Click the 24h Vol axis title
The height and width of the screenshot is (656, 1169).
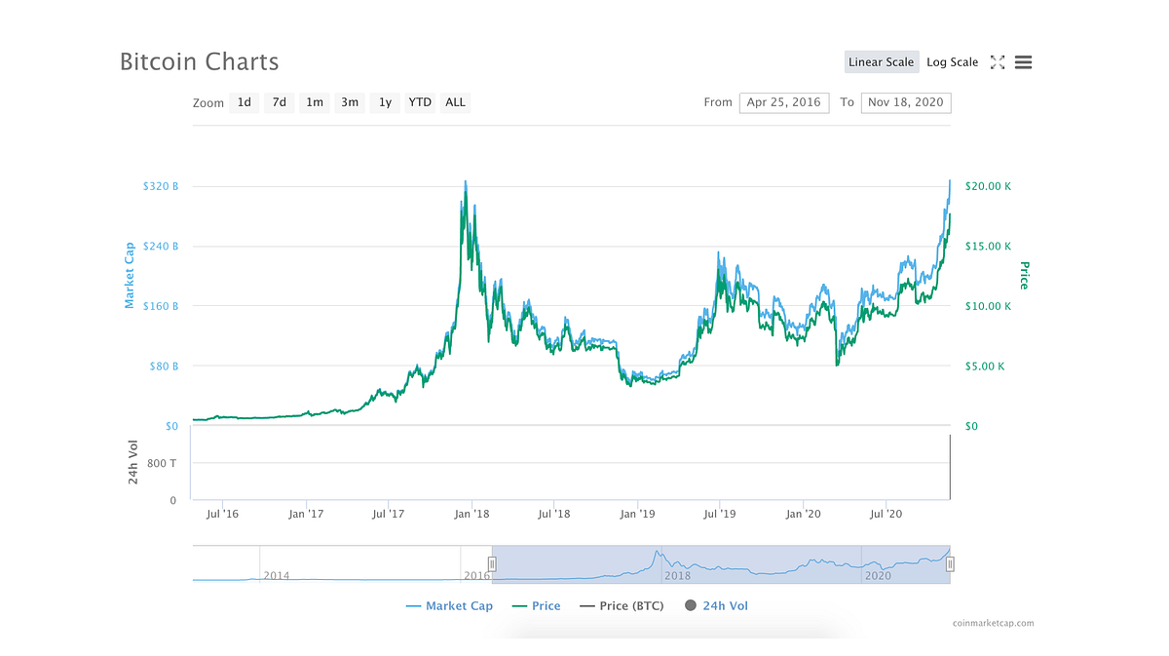pyautogui.click(x=133, y=464)
